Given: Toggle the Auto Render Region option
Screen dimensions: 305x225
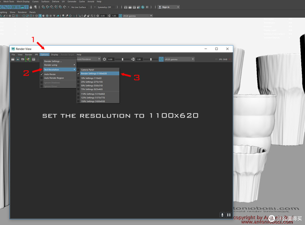Looking at the screenshot, I should click(58, 78).
